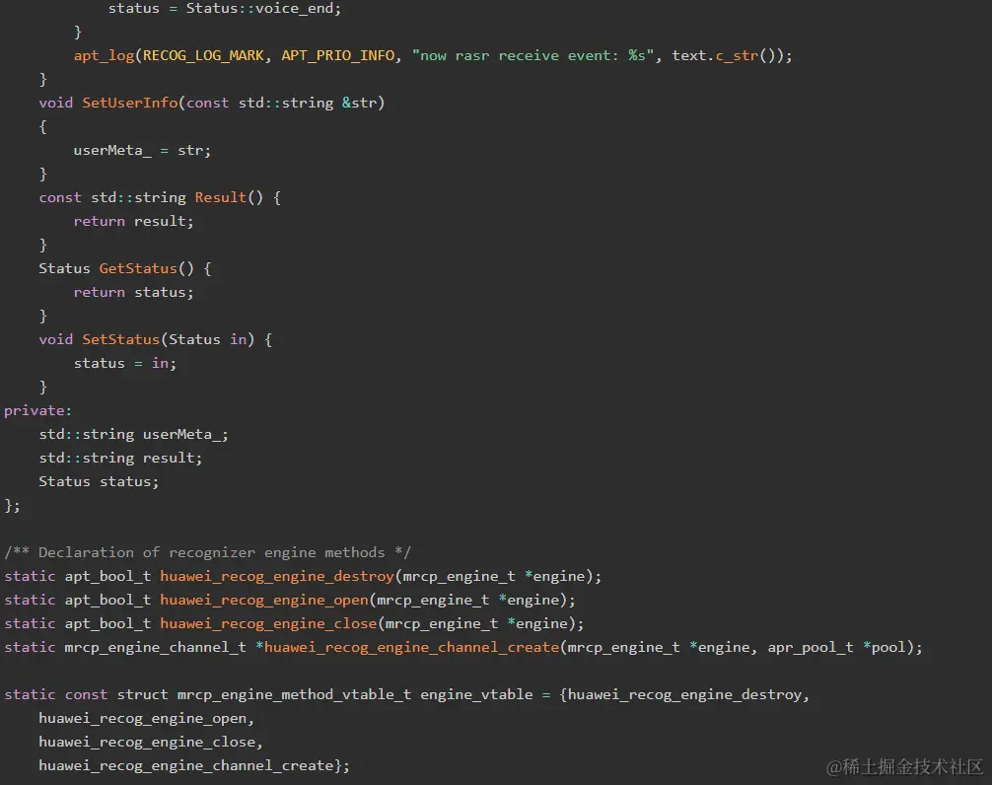
Task: Click the "now rasr receive event: %s" string
Action: (x=532, y=55)
